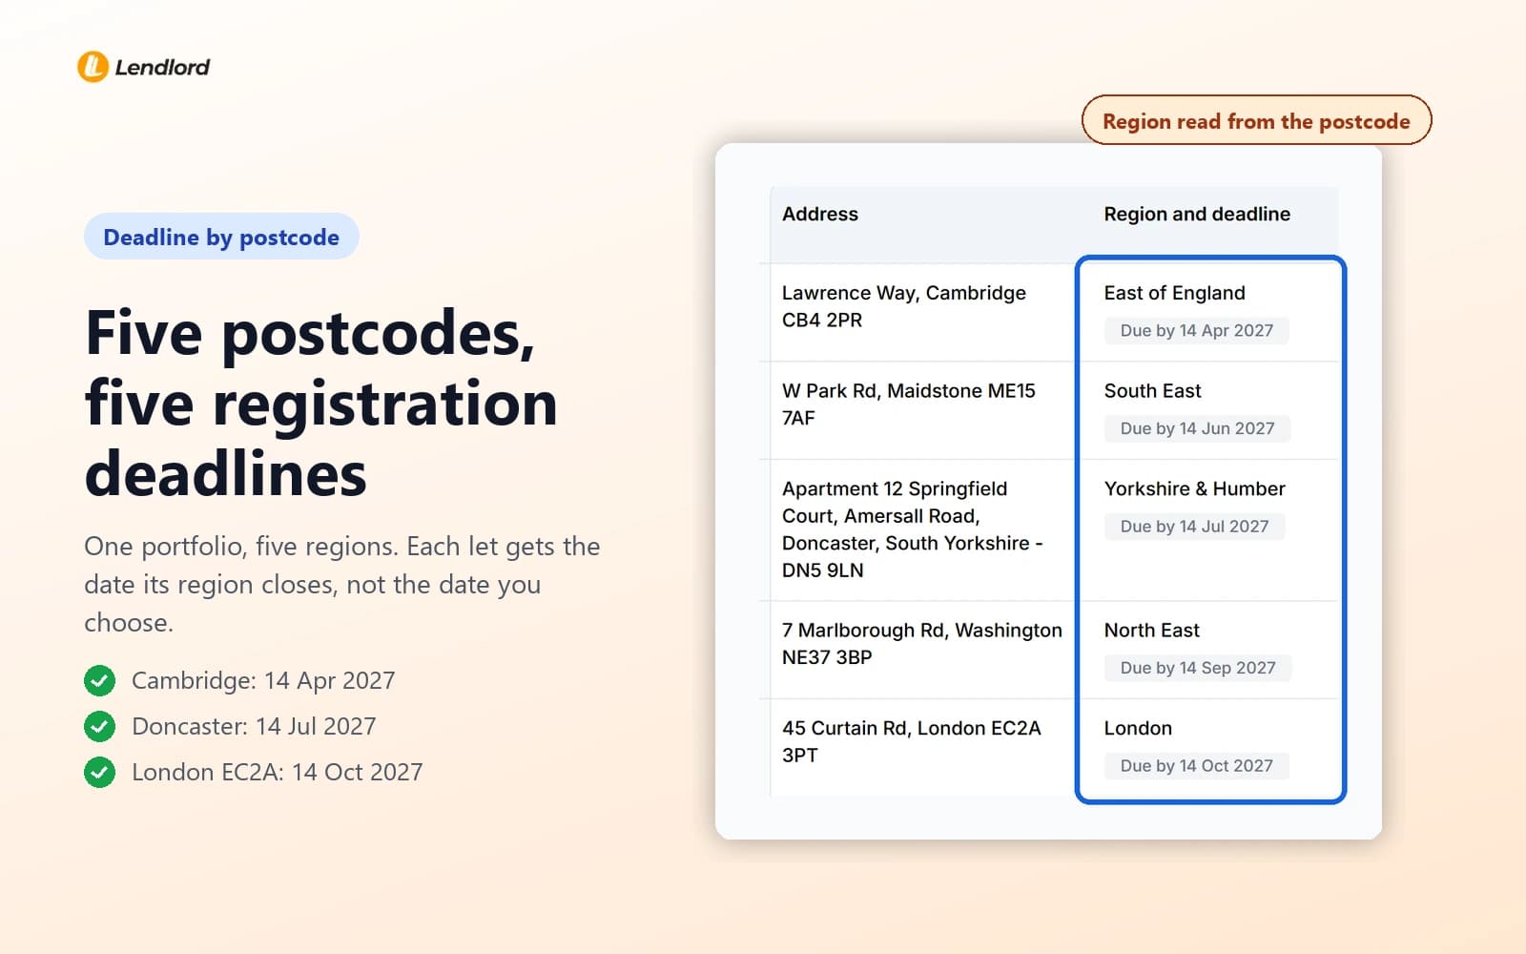Select 'Cambridge: 14 Apr 2027' bullet text
Image resolution: width=1526 pixels, height=954 pixels.
tap(263, 680)
